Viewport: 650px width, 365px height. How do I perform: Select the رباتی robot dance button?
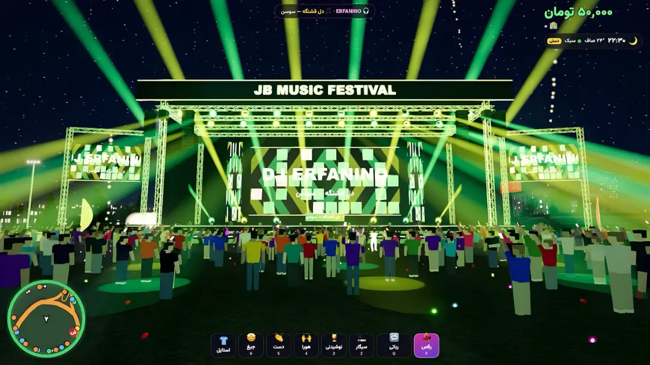tap(394, 345)
